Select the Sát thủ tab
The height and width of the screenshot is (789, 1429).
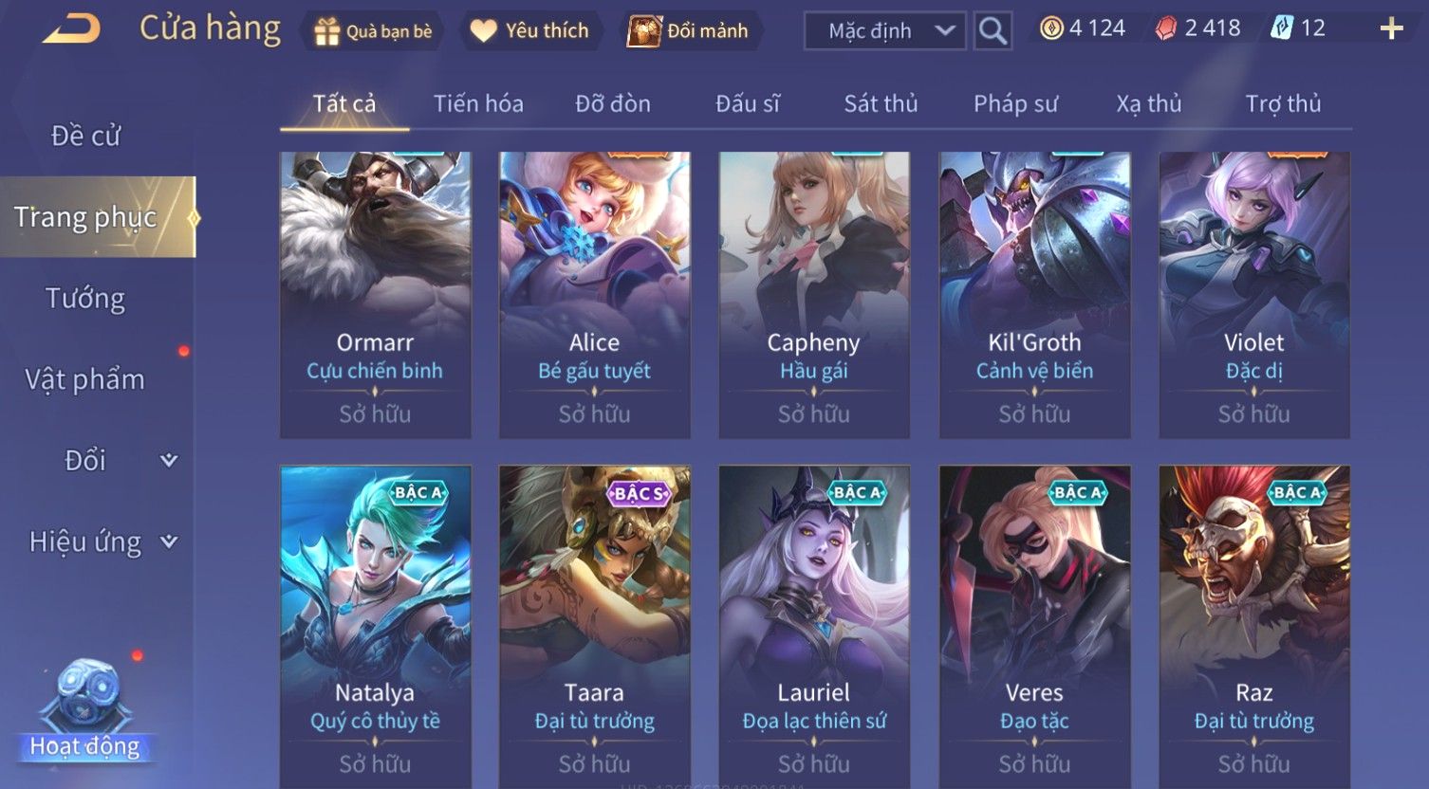881,103
